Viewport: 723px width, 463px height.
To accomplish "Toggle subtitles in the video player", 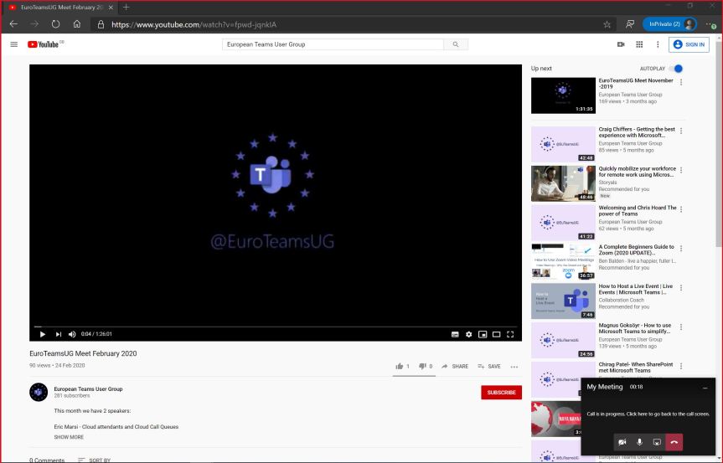I will click(455, 334).
